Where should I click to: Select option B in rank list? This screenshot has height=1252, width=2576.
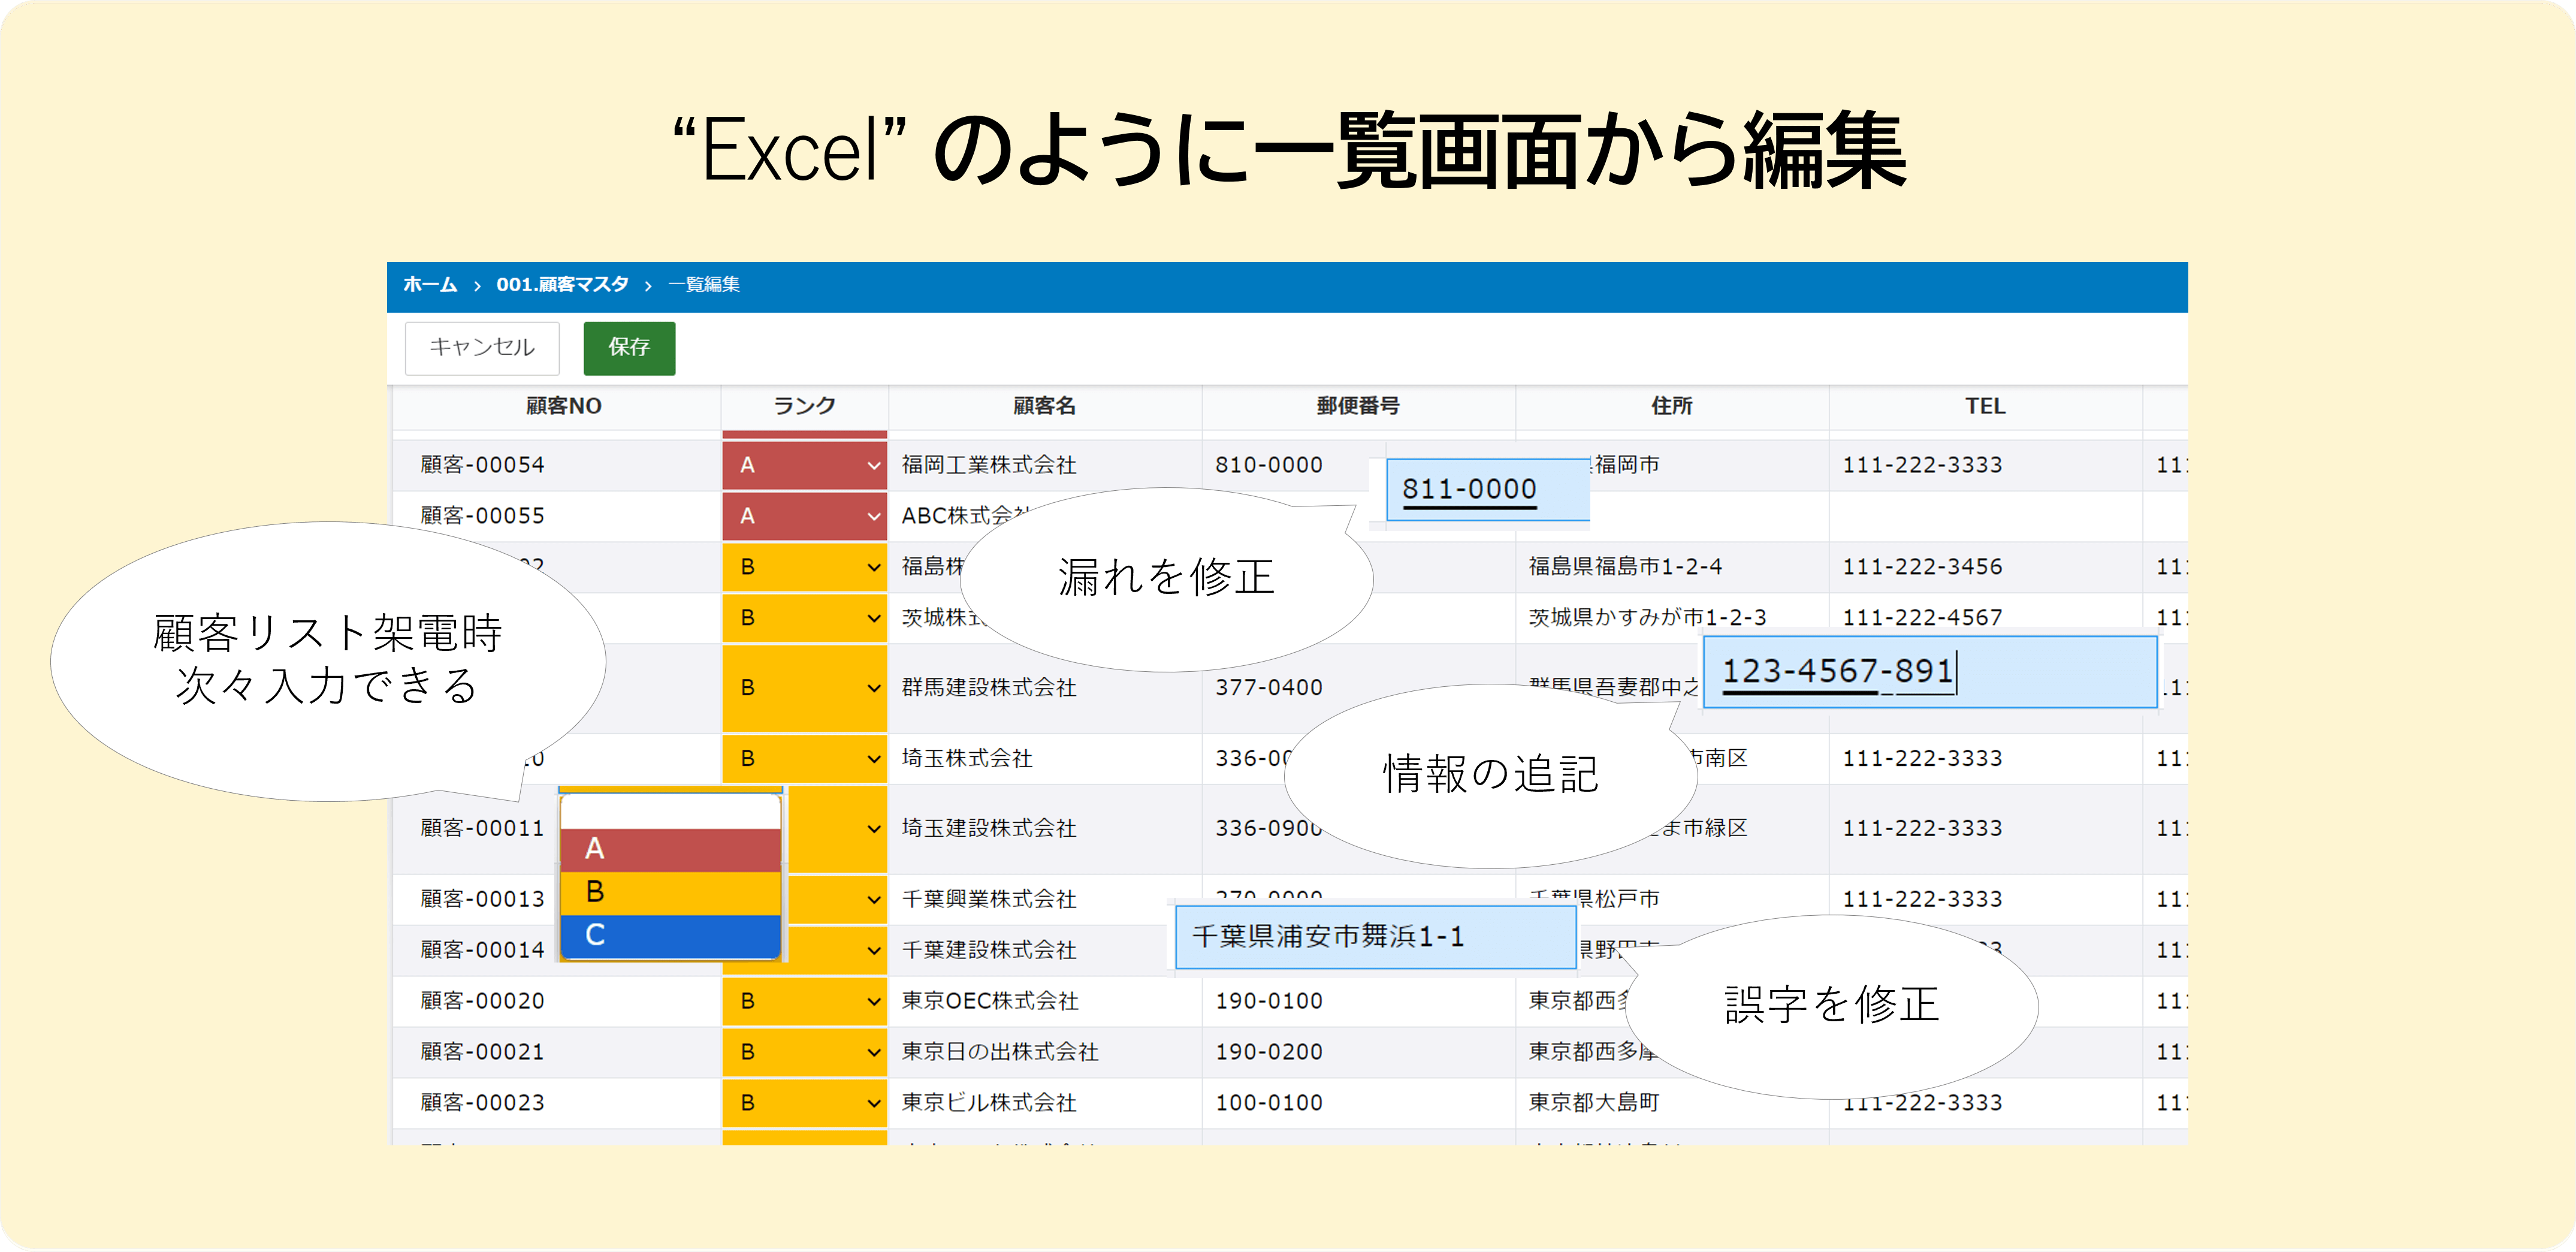669,892
